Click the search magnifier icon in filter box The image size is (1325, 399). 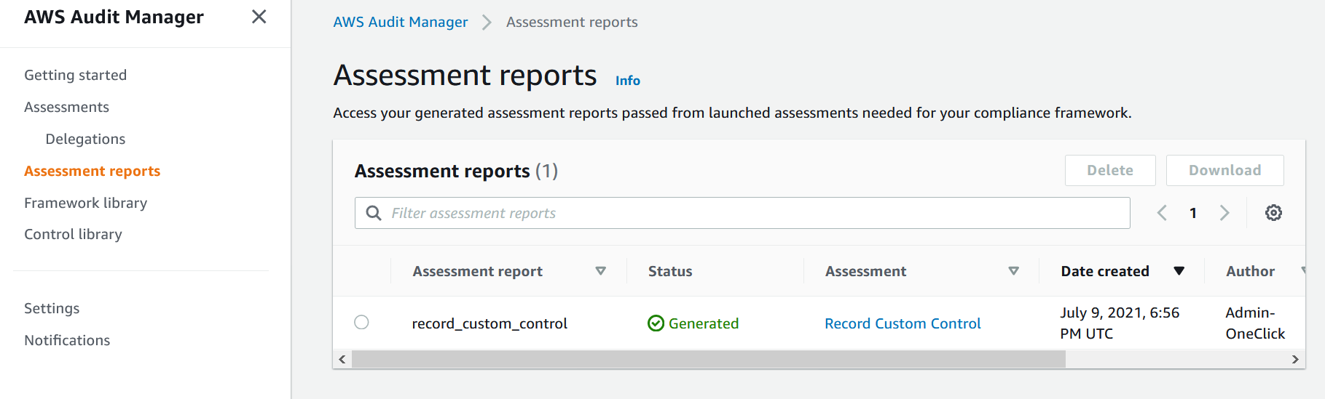374,213
